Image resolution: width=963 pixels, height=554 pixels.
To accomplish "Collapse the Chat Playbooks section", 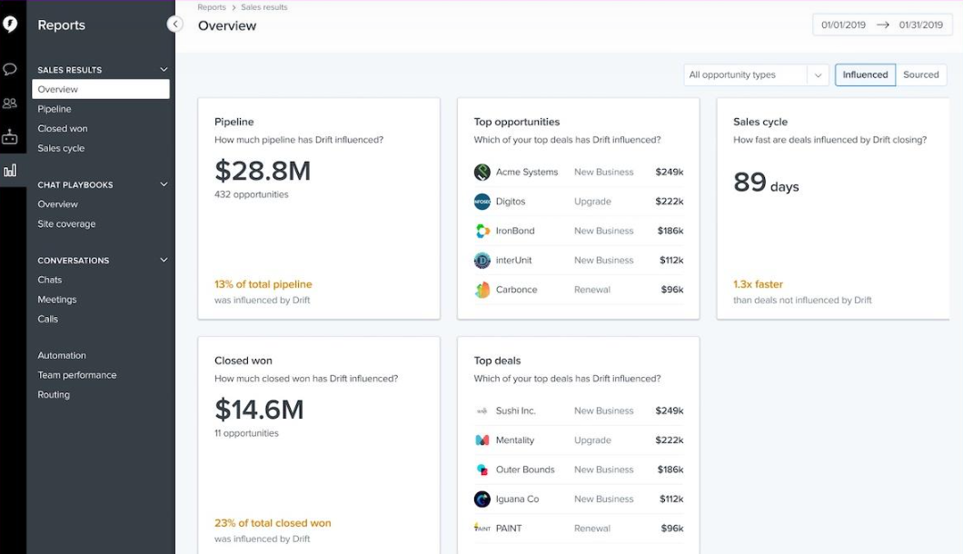I will tap(164, 184).
